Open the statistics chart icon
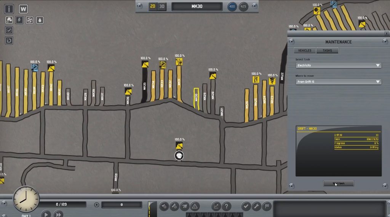Viewport: 390px width, 217px height. (x=216, y=206)
